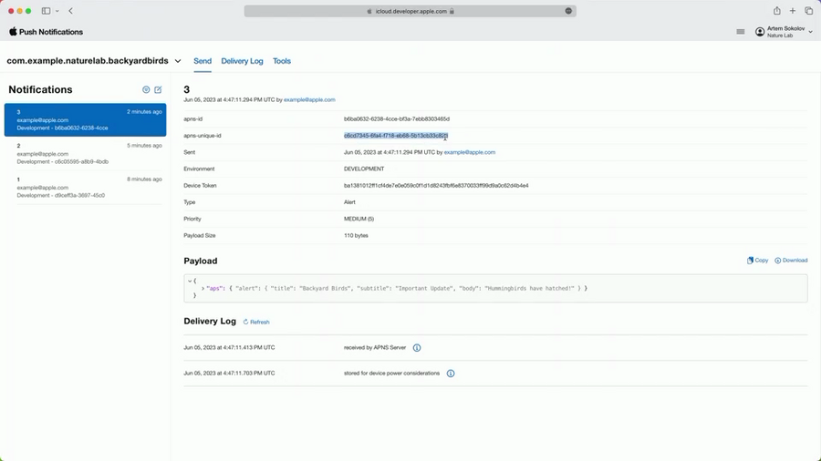Open the page options button in address bar

point(568,11)
